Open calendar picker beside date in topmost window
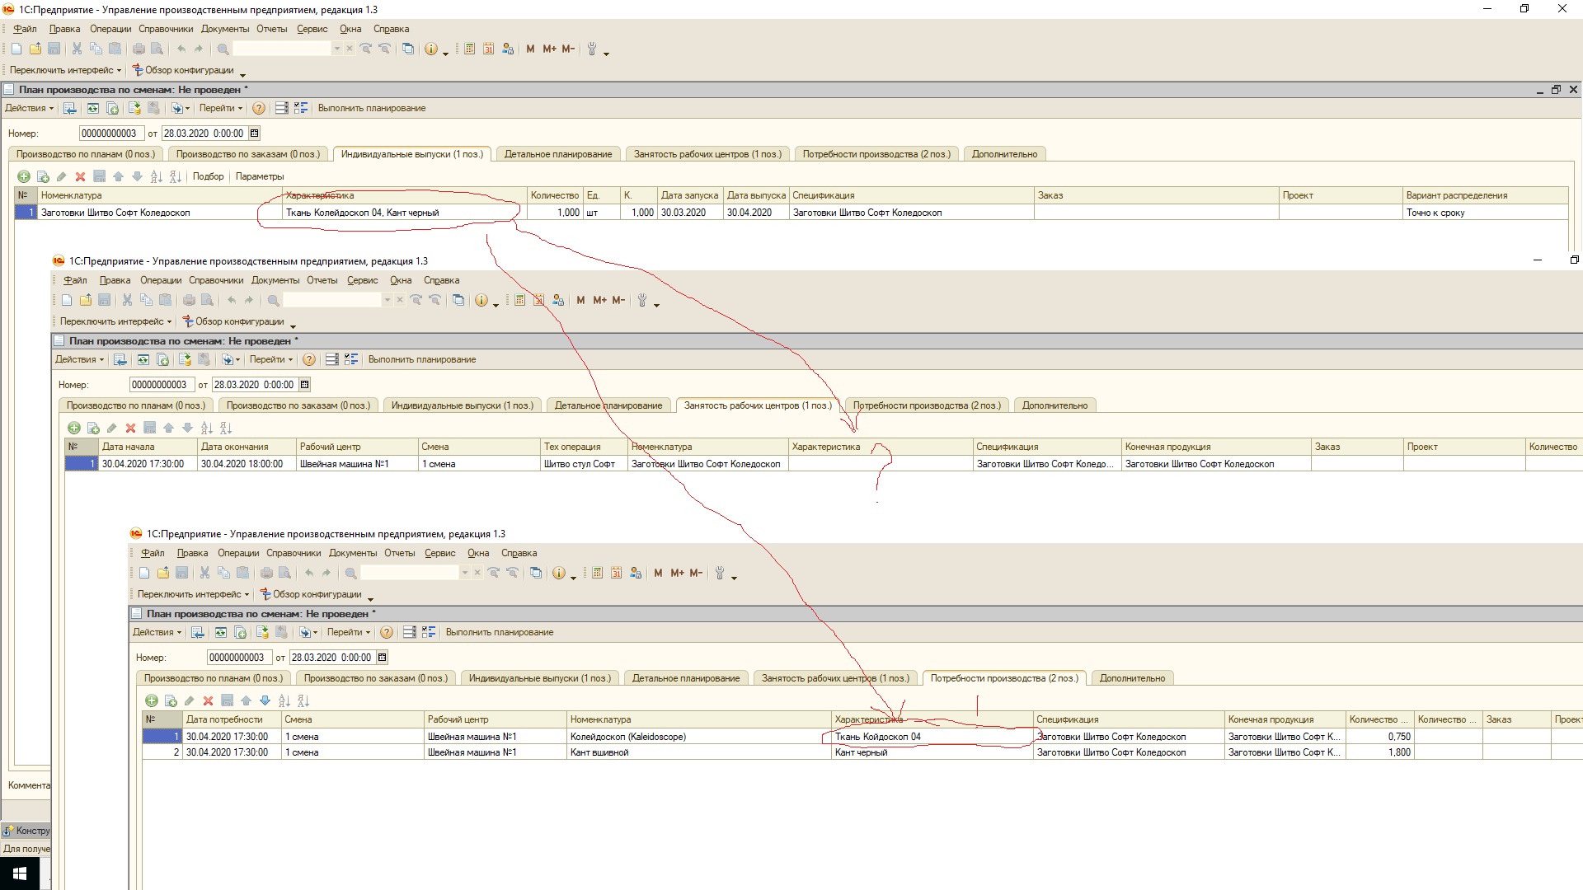 [254, 133]
